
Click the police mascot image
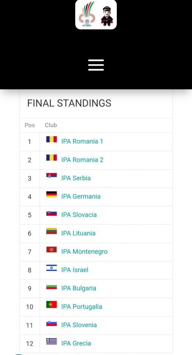click(x=107, y=16)
